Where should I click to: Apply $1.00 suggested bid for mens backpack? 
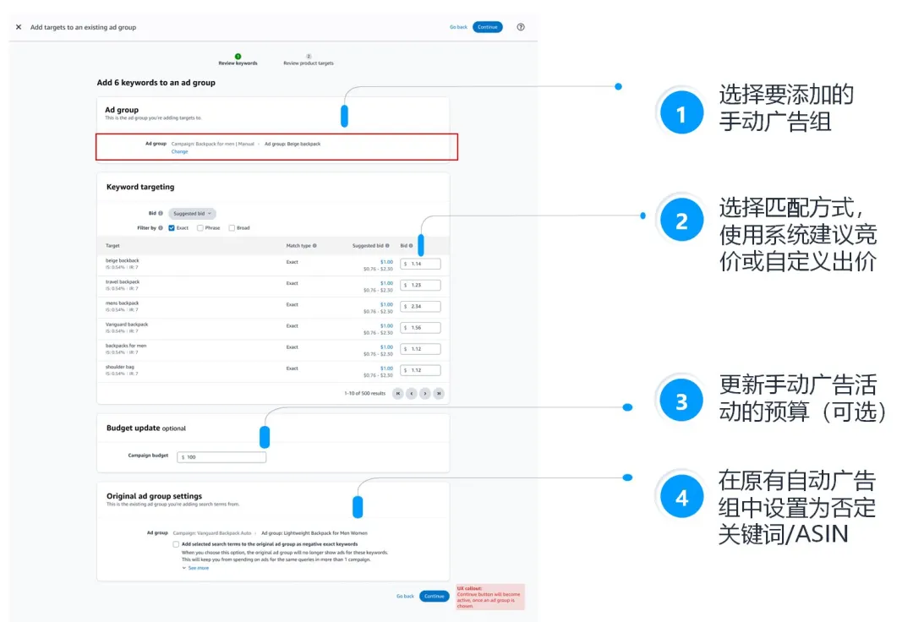point(386,304)
